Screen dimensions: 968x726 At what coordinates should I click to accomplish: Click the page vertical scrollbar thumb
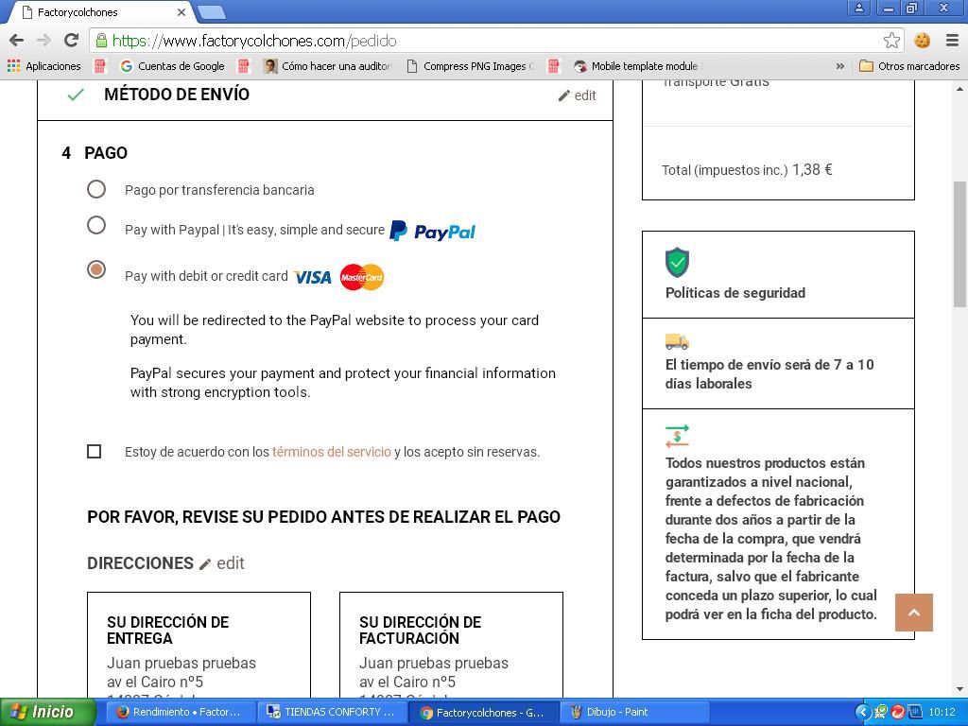(960, 244)
